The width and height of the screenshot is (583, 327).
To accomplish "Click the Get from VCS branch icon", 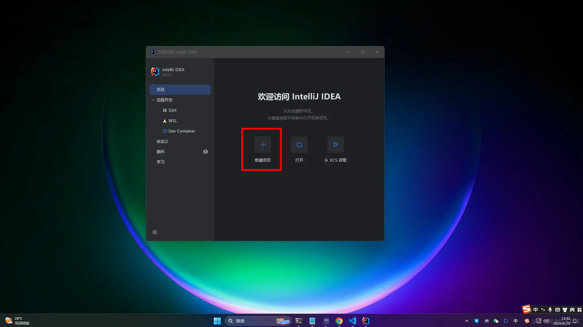I will (x=335, y=145).
